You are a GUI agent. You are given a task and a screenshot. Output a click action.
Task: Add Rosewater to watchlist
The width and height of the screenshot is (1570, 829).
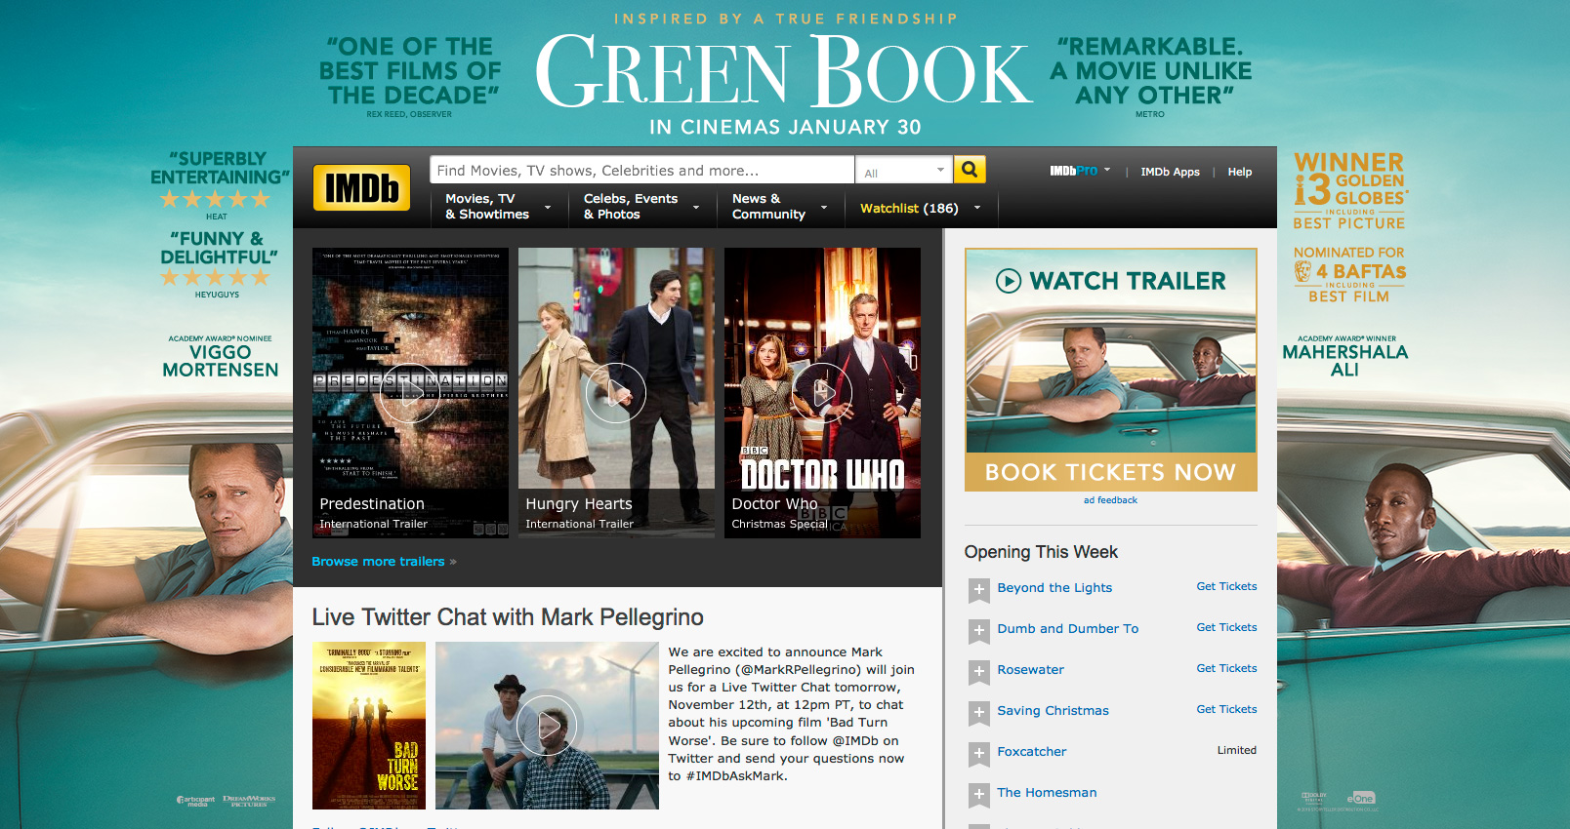(x=979, y=671)
